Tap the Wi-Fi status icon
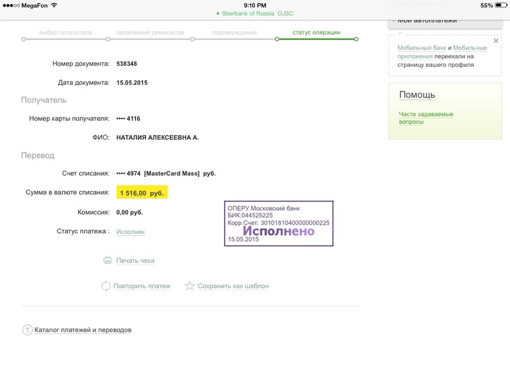 (54, 5)
